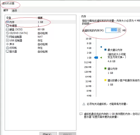Select the 打印机 row label

pos(13,48)
